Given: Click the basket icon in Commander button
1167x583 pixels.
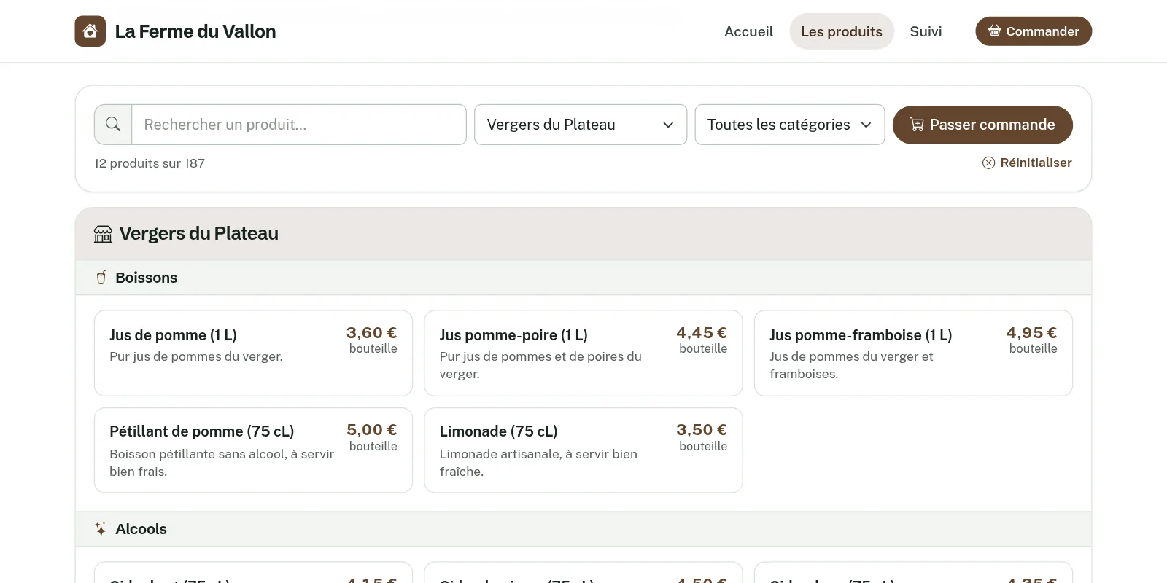Looking at the screenshot, I should click(x=994, y=31).
